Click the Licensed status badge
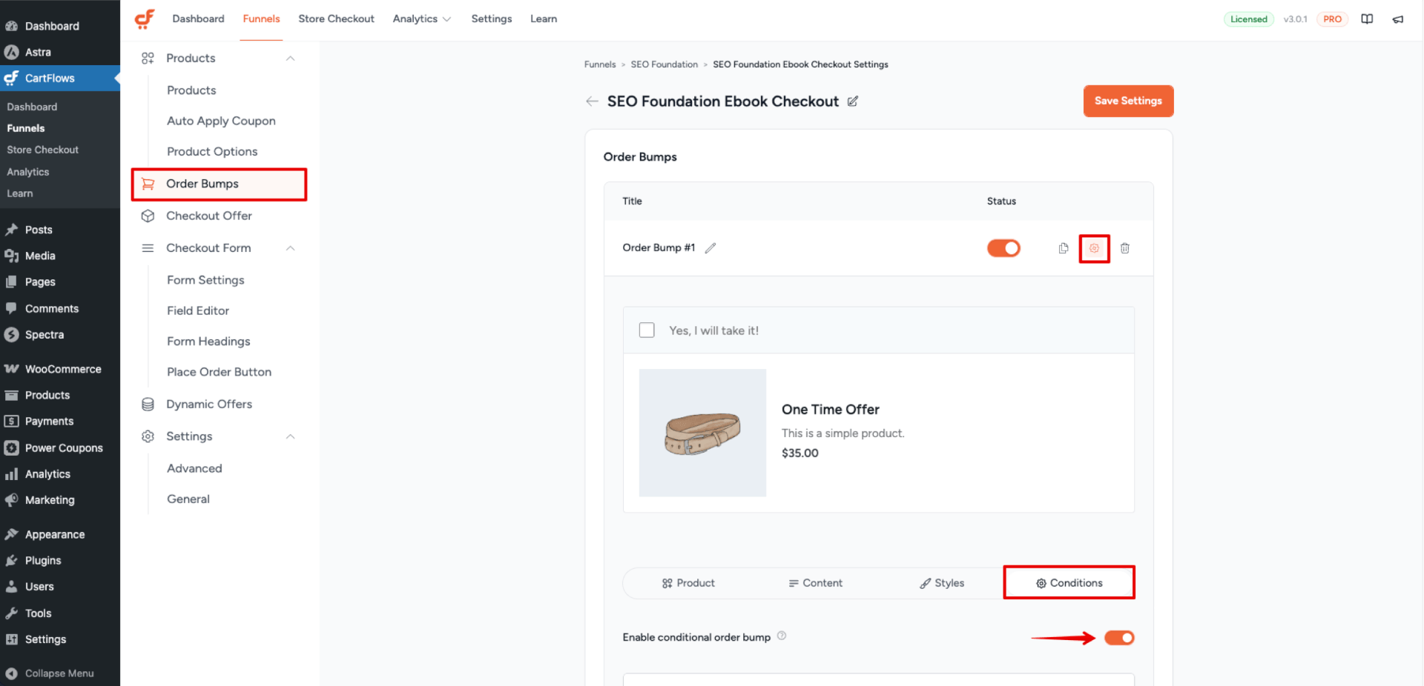The height and width of the screenshot is (686, 1424). click(1248, 19)
